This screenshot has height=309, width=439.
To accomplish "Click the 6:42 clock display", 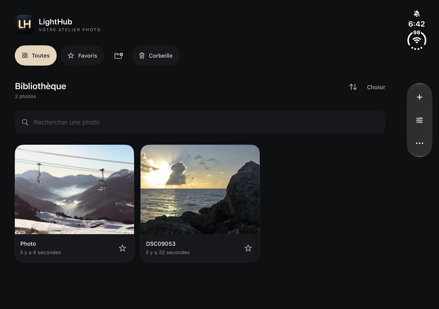I will 417,24.
